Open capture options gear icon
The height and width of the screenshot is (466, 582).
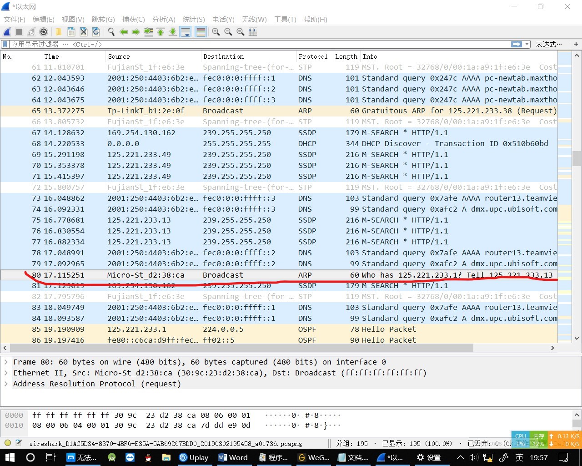pyautogui.click(x=44, y=31)
